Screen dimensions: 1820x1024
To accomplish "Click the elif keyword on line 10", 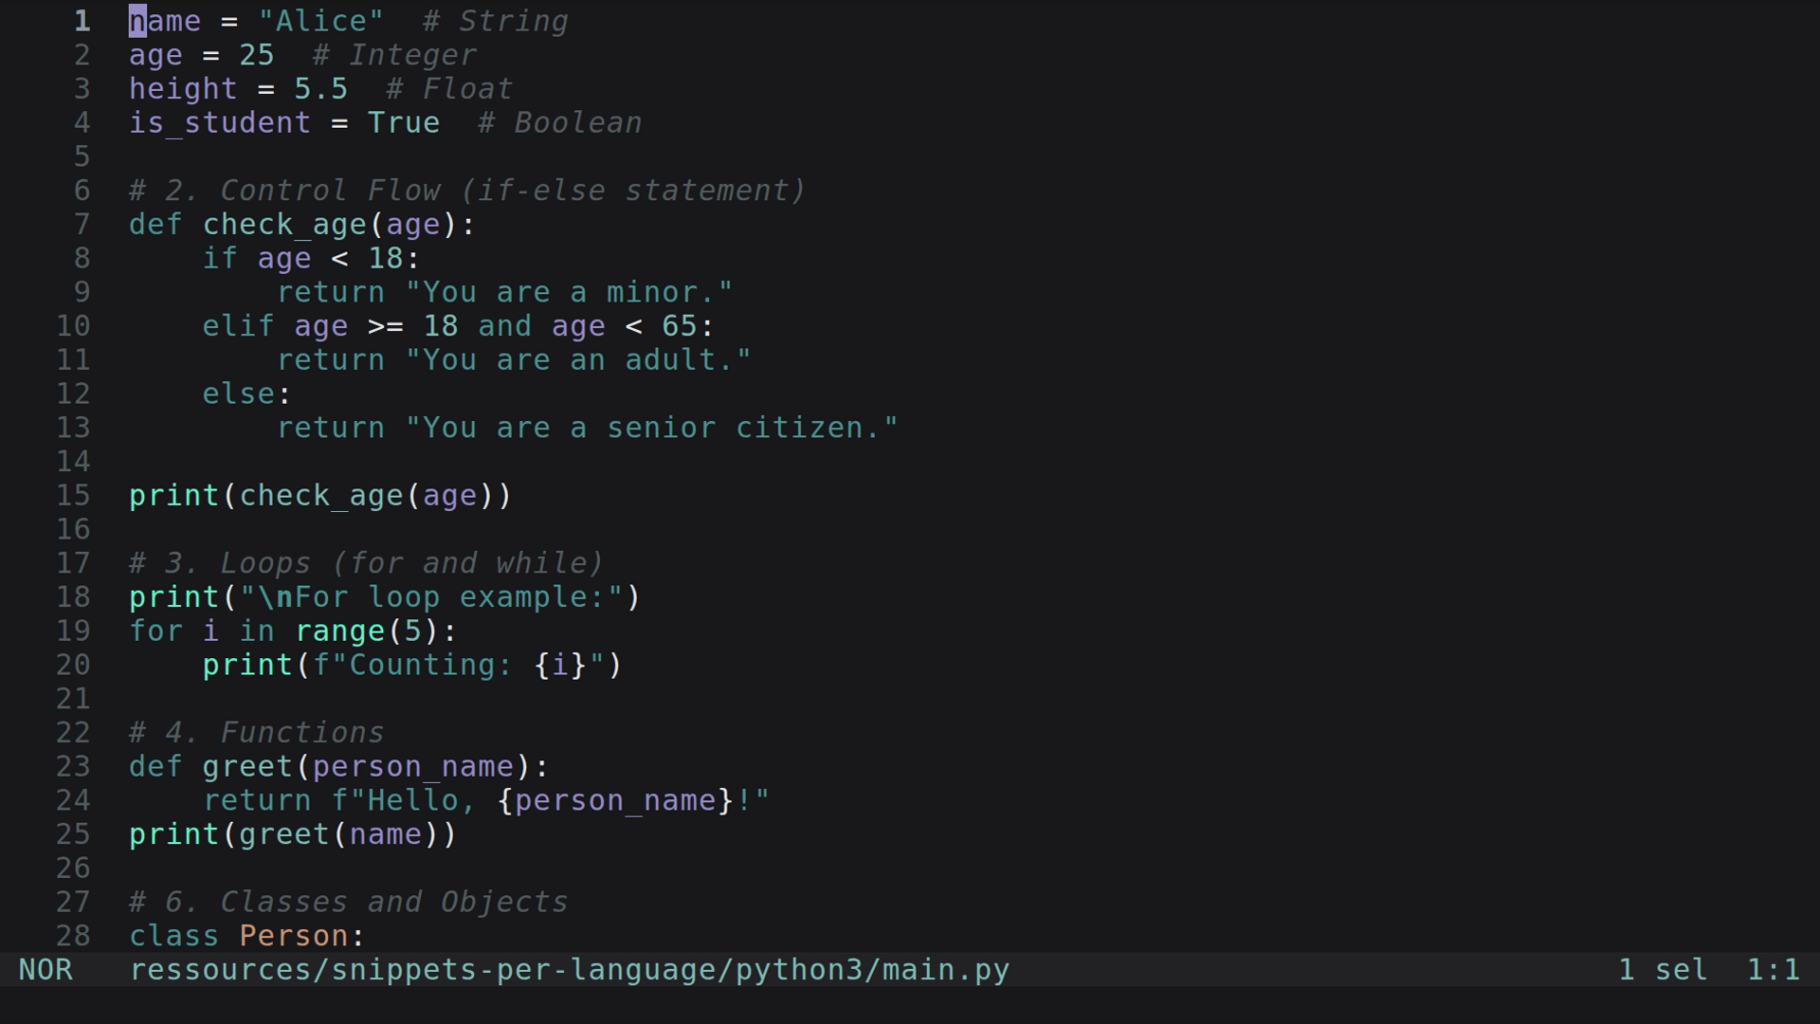I will click(237, 325).
